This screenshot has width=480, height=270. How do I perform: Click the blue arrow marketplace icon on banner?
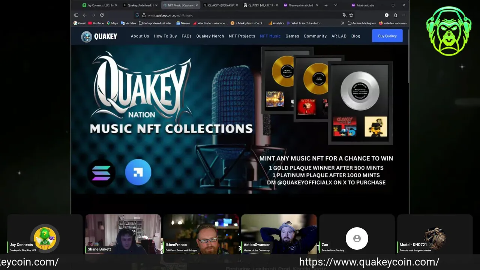[x=138, y=172]
